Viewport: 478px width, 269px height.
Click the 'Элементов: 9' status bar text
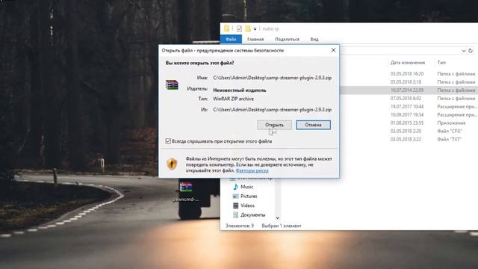pos(240,226)
